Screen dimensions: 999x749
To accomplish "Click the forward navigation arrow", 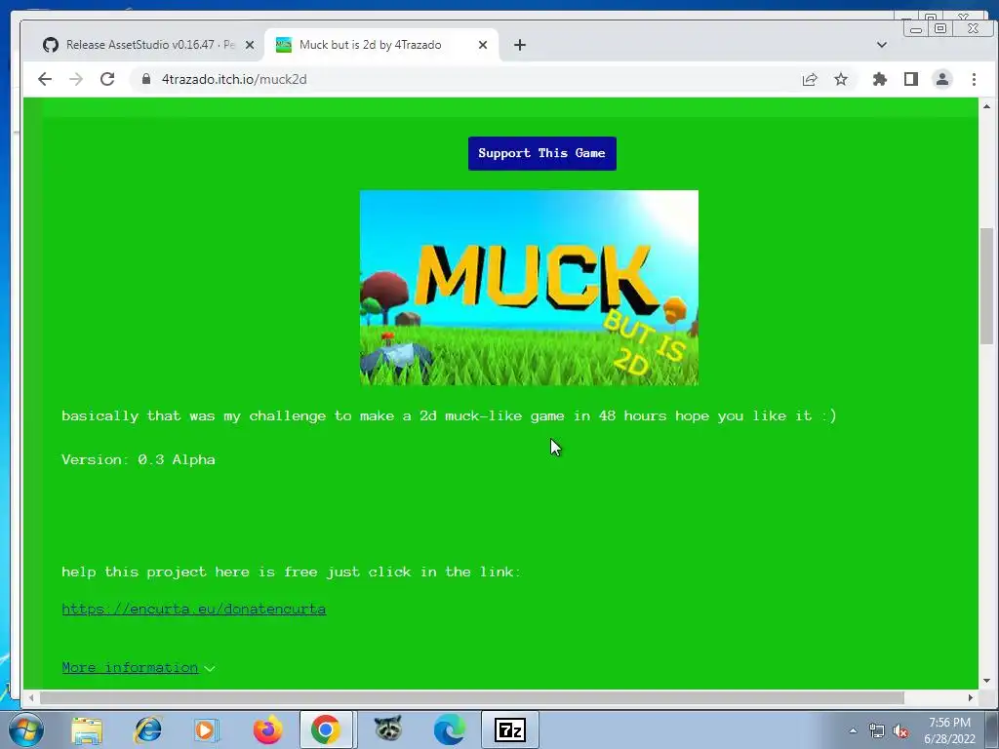I will pyautogui.click(x=76, y=79).
